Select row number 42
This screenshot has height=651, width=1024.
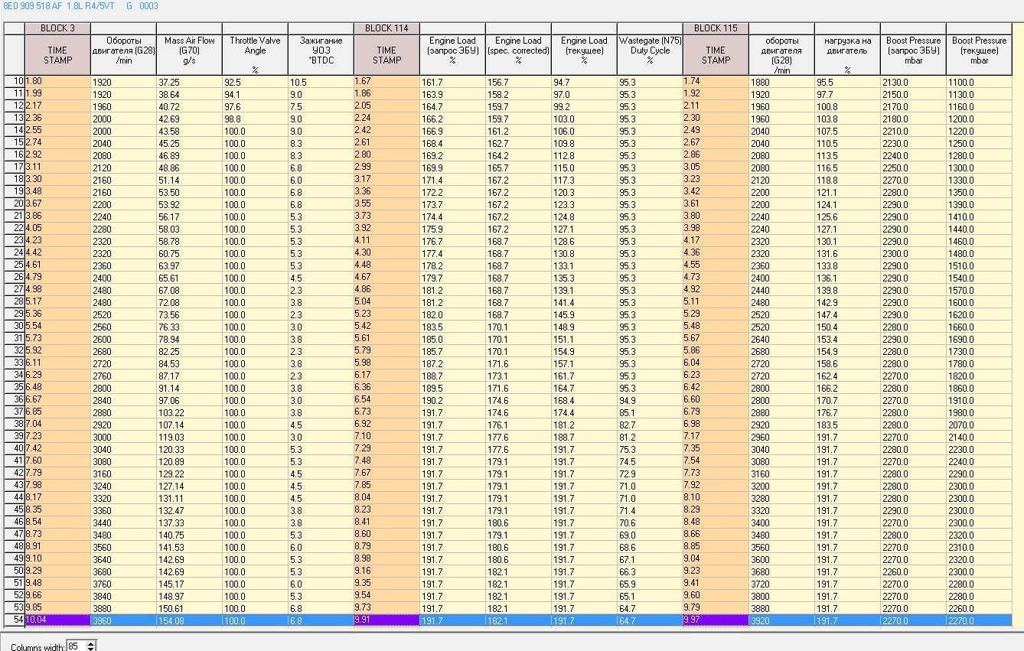(x=15, y=473)
